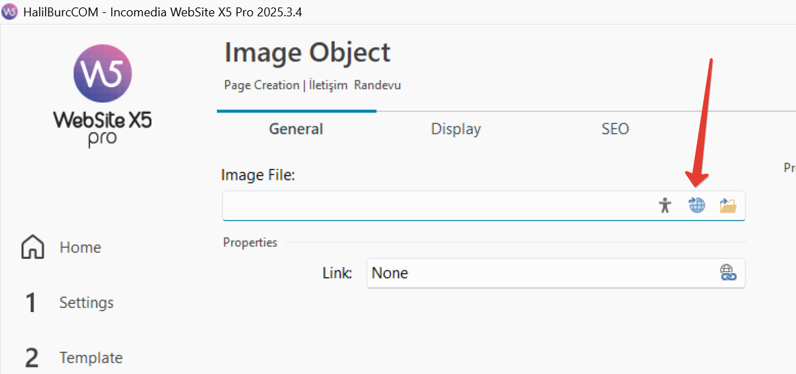Go to the Template step label

coord(91,358)
